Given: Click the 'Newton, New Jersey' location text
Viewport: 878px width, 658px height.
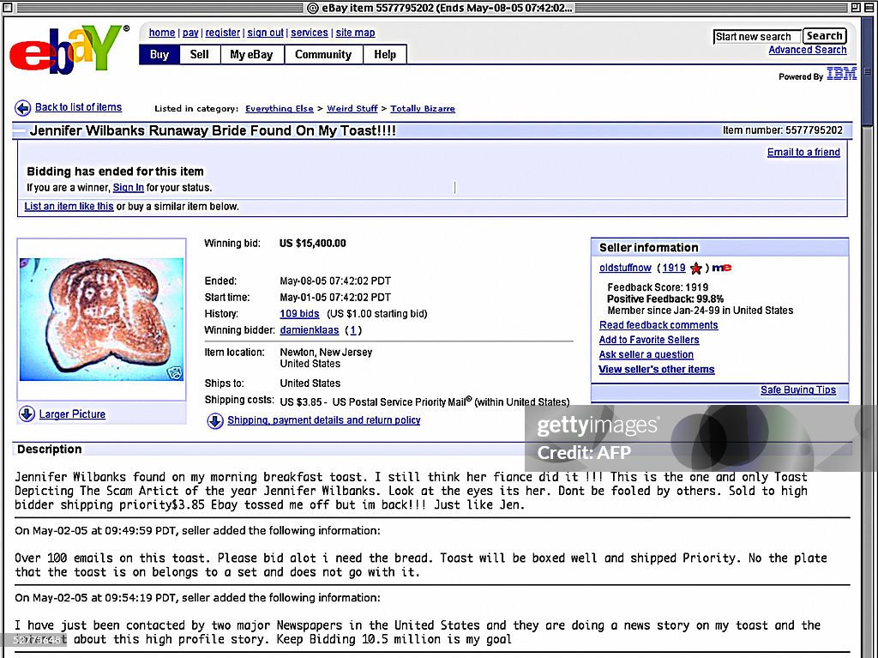Looking at the screenshot, I should [x=326, y=353].
